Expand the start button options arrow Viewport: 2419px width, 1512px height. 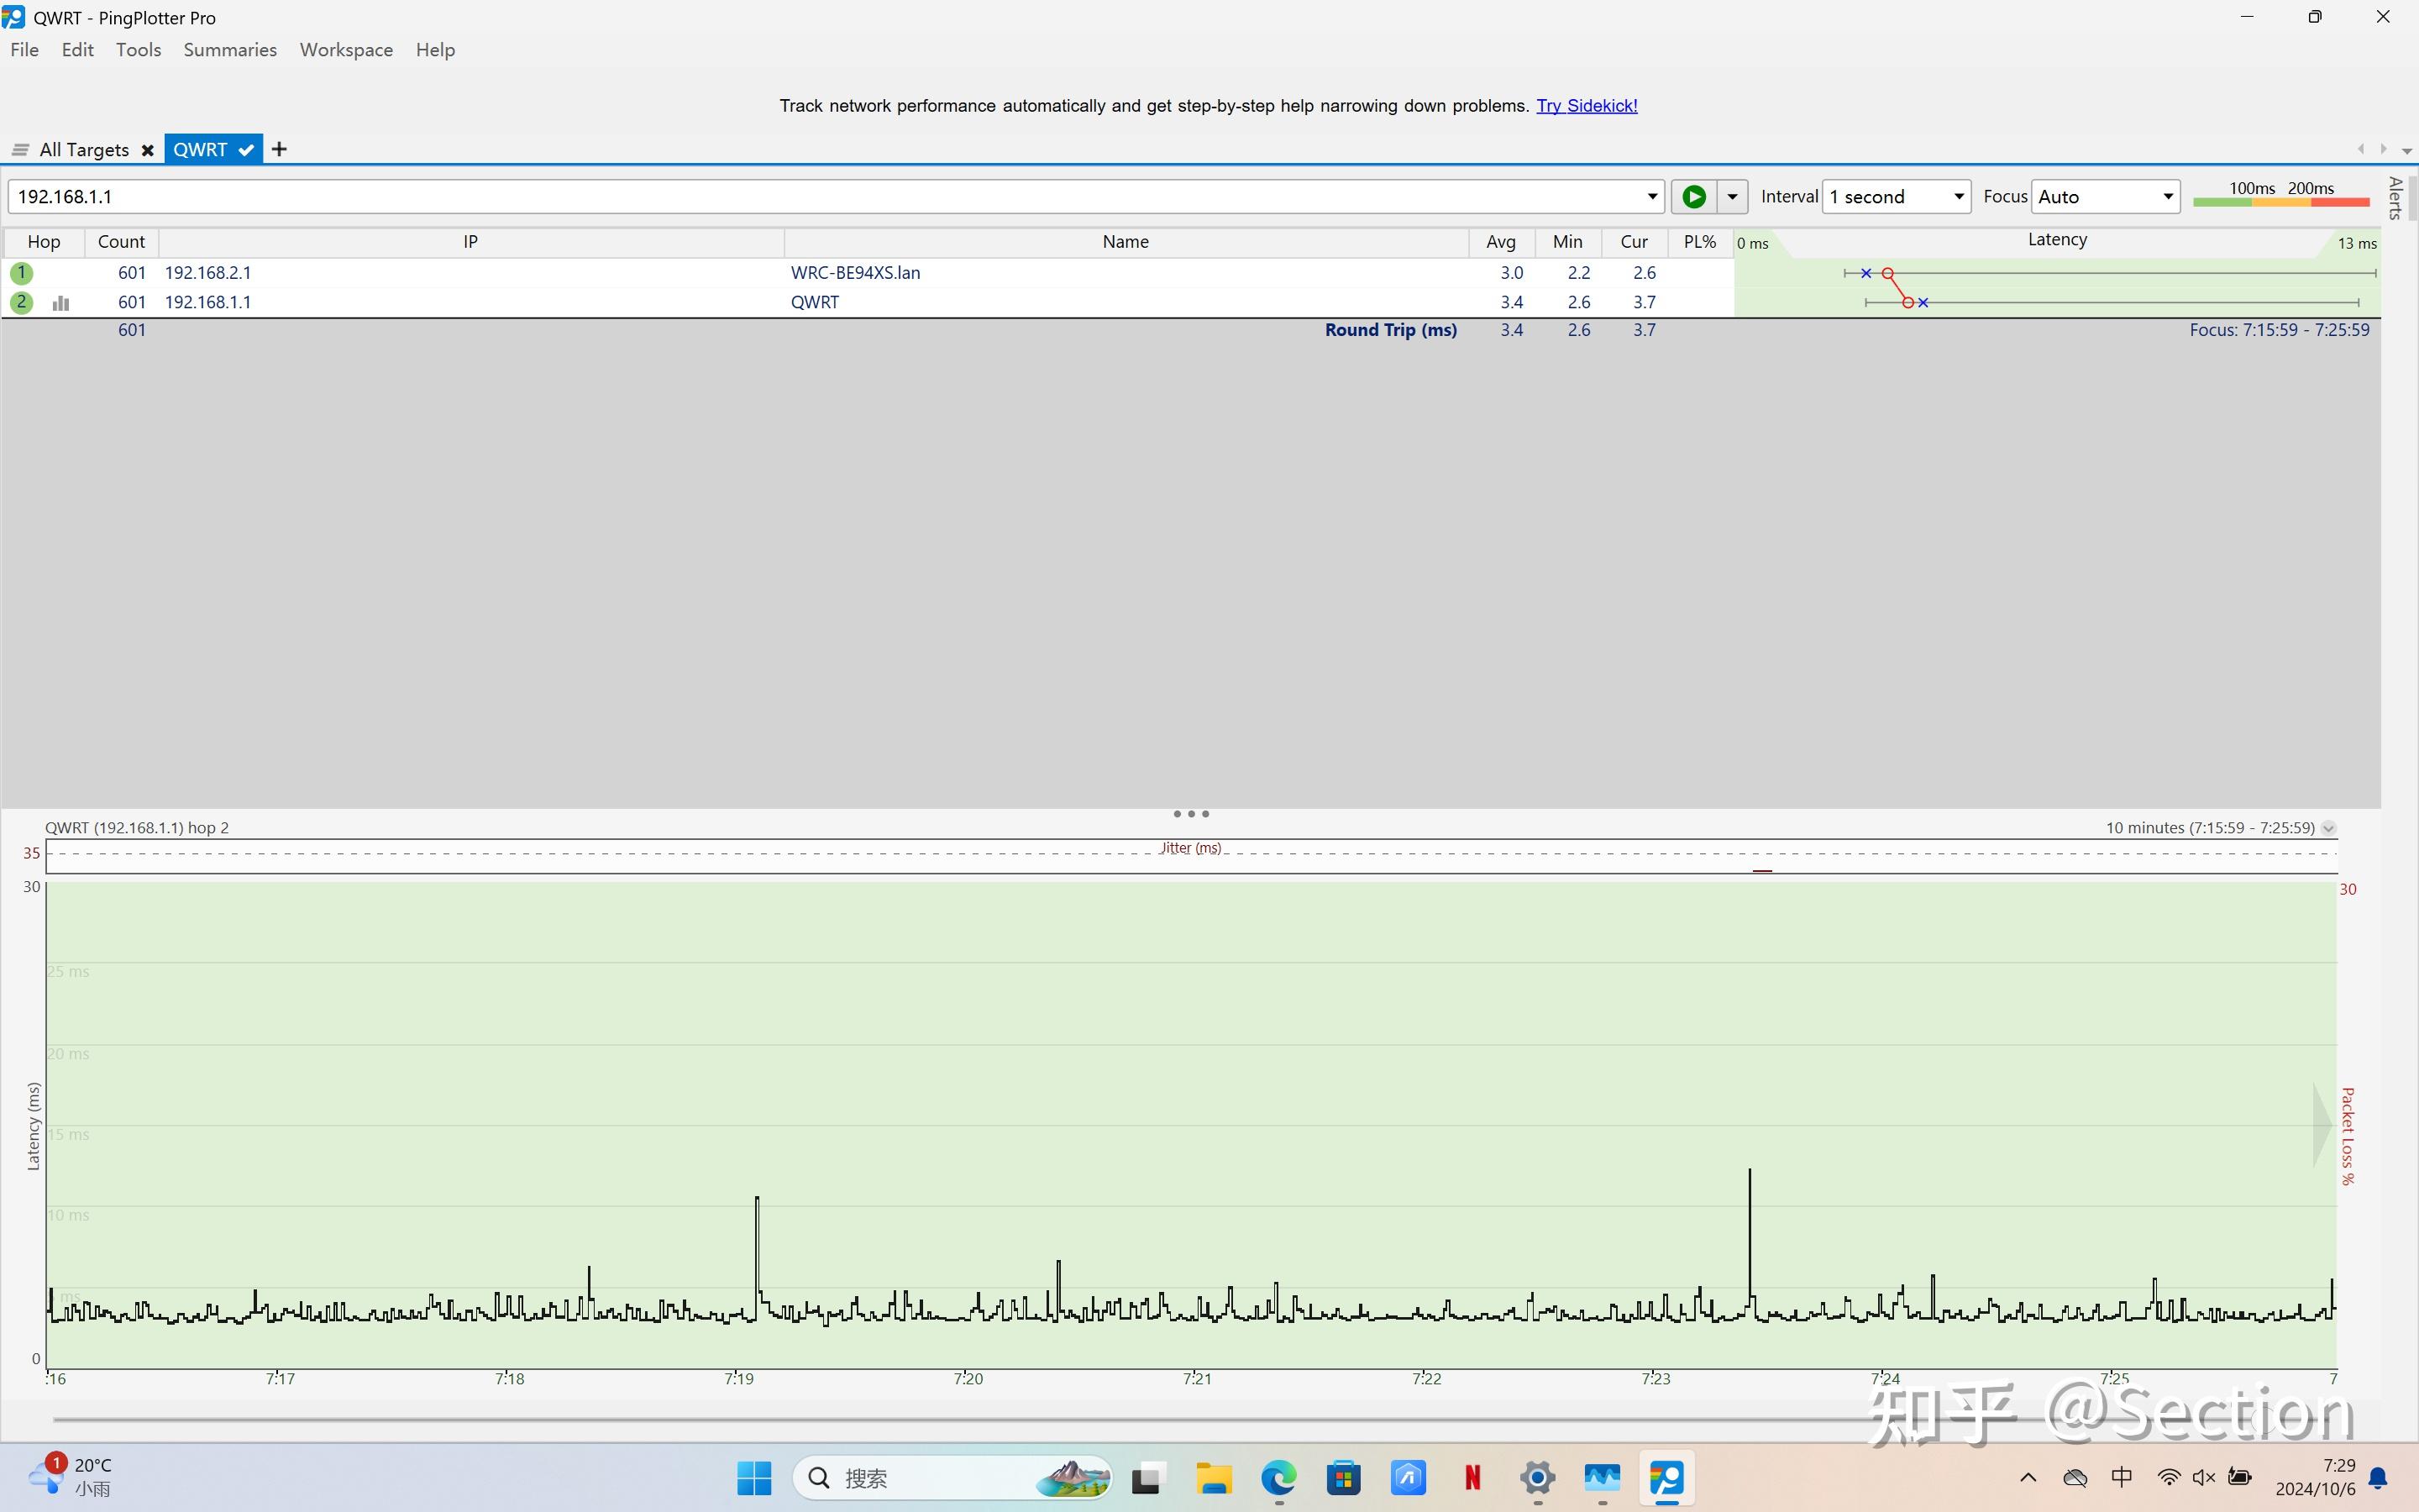point(1732,197)
